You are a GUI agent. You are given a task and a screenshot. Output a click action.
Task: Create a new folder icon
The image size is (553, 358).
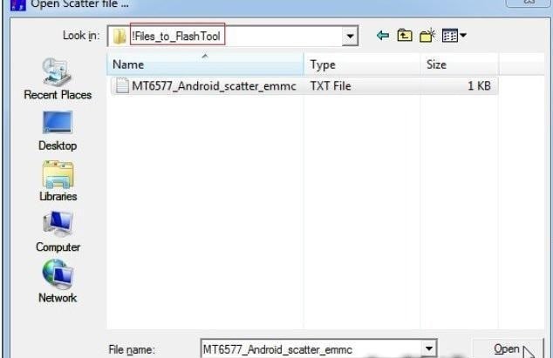pos(427,36)
